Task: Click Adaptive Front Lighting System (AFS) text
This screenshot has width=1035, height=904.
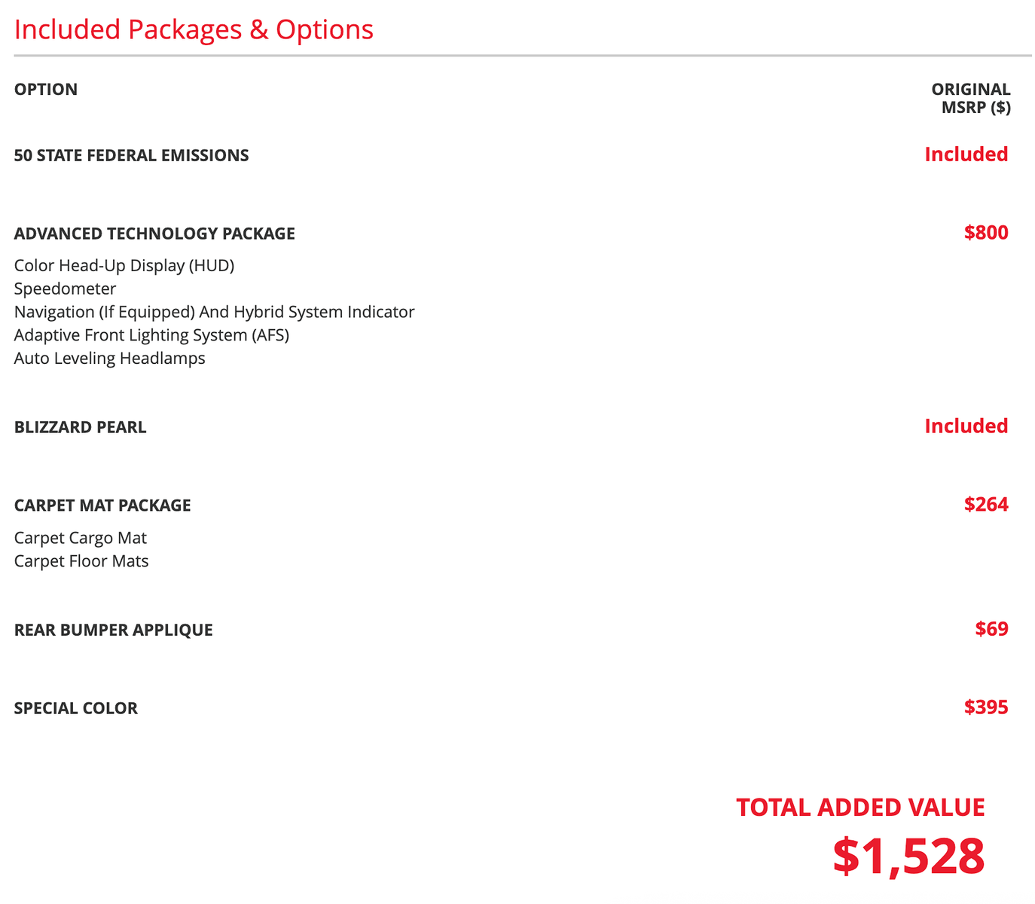Action: click(x=151, y=335)
